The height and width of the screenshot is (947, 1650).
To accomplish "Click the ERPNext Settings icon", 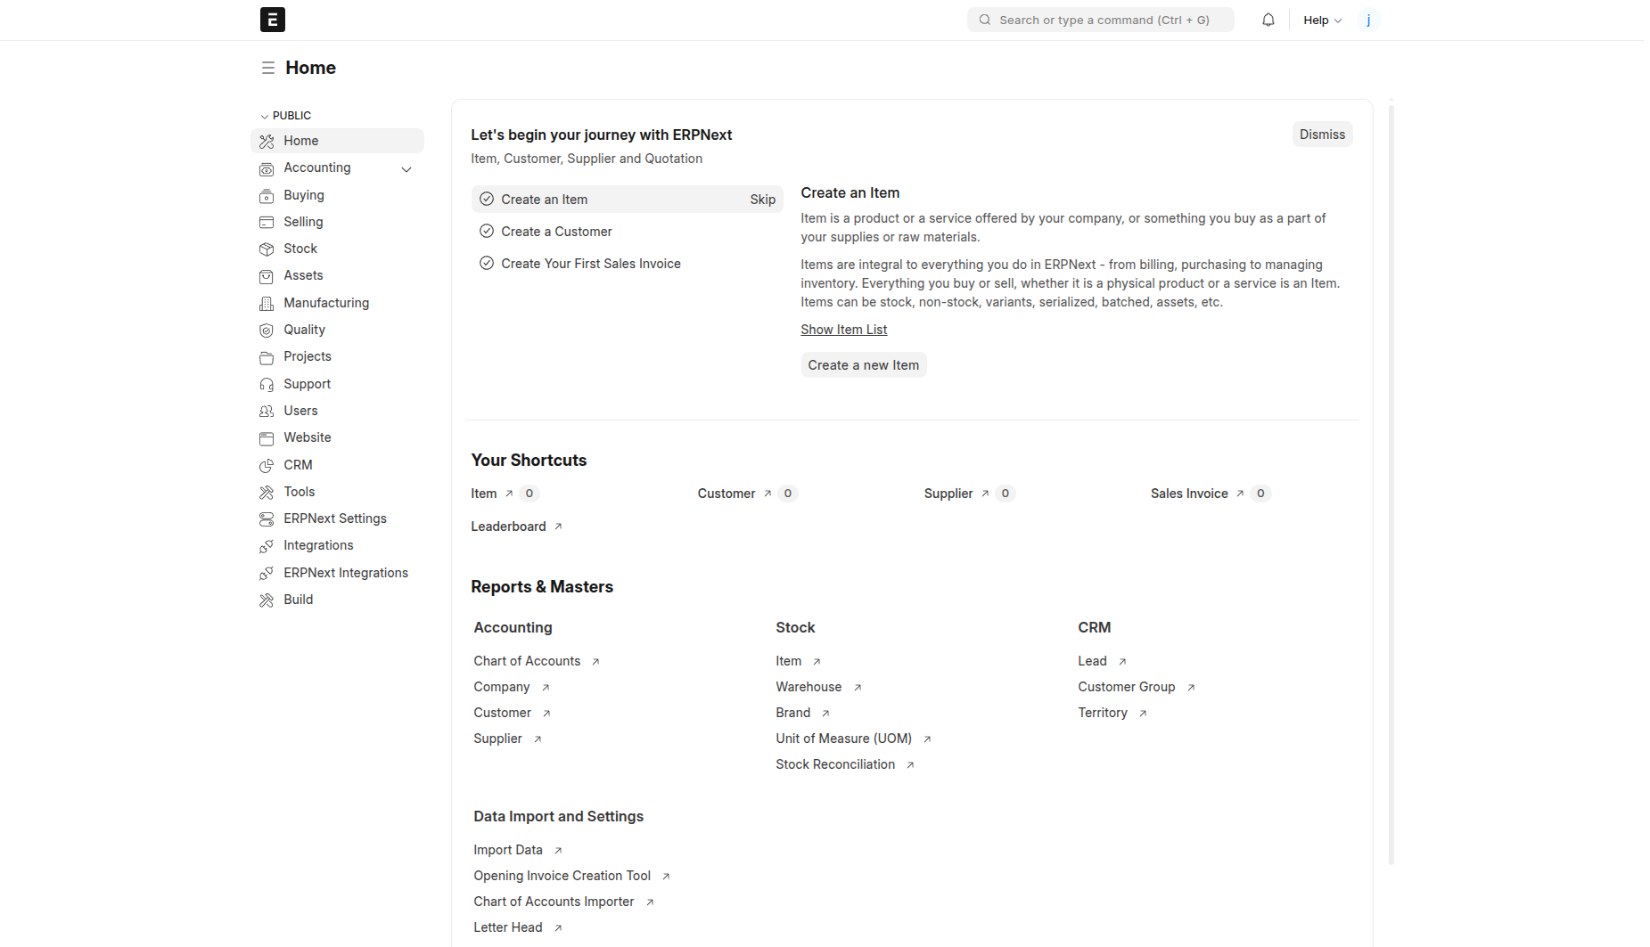I will [x=267, y=519].
